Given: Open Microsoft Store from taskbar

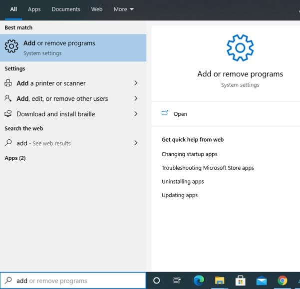Looking at the screenshot, I should pos(241,281).
